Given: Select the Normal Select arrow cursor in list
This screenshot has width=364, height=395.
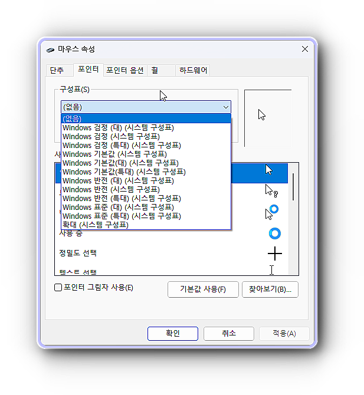Looking at the screenshot, I should (268, 170).
